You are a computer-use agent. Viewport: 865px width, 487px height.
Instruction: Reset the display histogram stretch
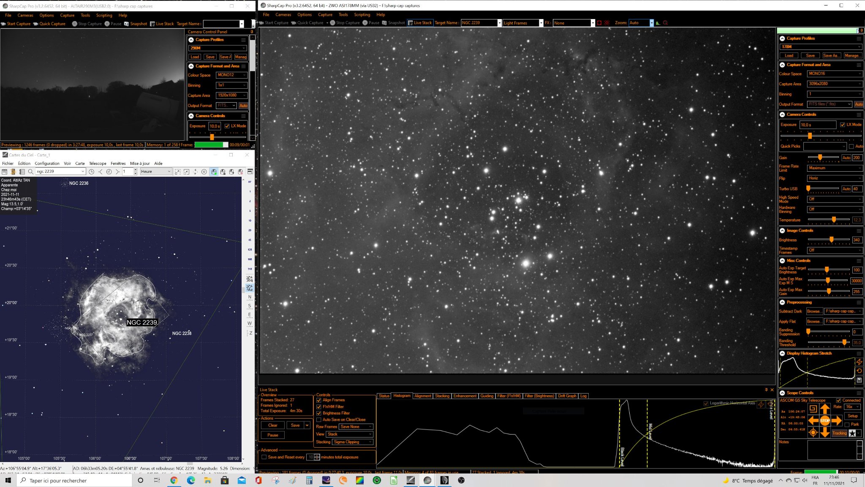(x=859, y=371)
